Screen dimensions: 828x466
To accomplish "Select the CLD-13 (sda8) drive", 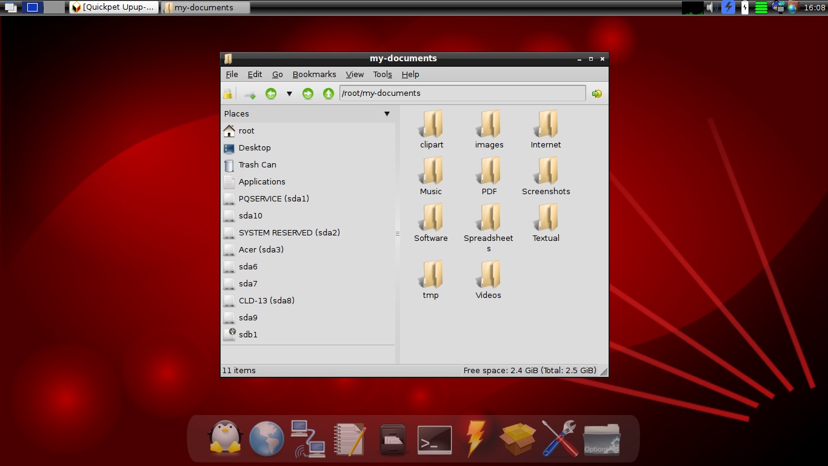I will tap(308, 300).
